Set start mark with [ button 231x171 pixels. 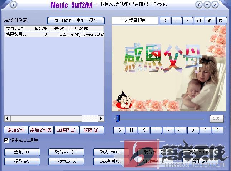click(205, 130)
